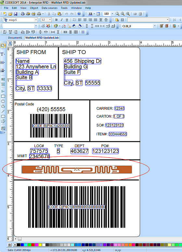Open the zoom 183 dropdown
The image size is (182, 252).
(112, 14)
